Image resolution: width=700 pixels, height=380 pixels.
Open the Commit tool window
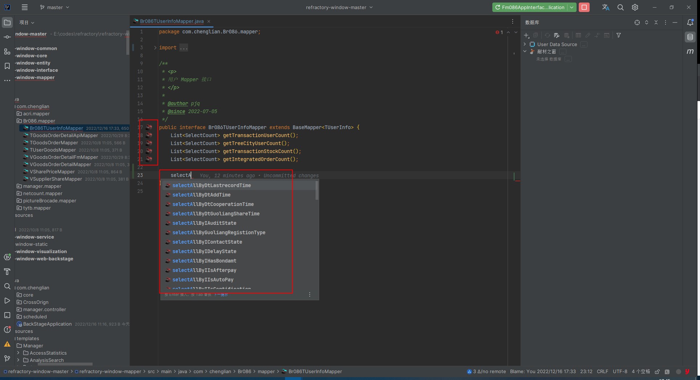pyautogui.click(x=7, y=37)
